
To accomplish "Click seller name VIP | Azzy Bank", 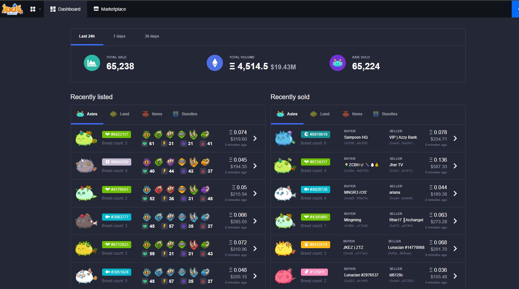I will (x=403, y=137).
